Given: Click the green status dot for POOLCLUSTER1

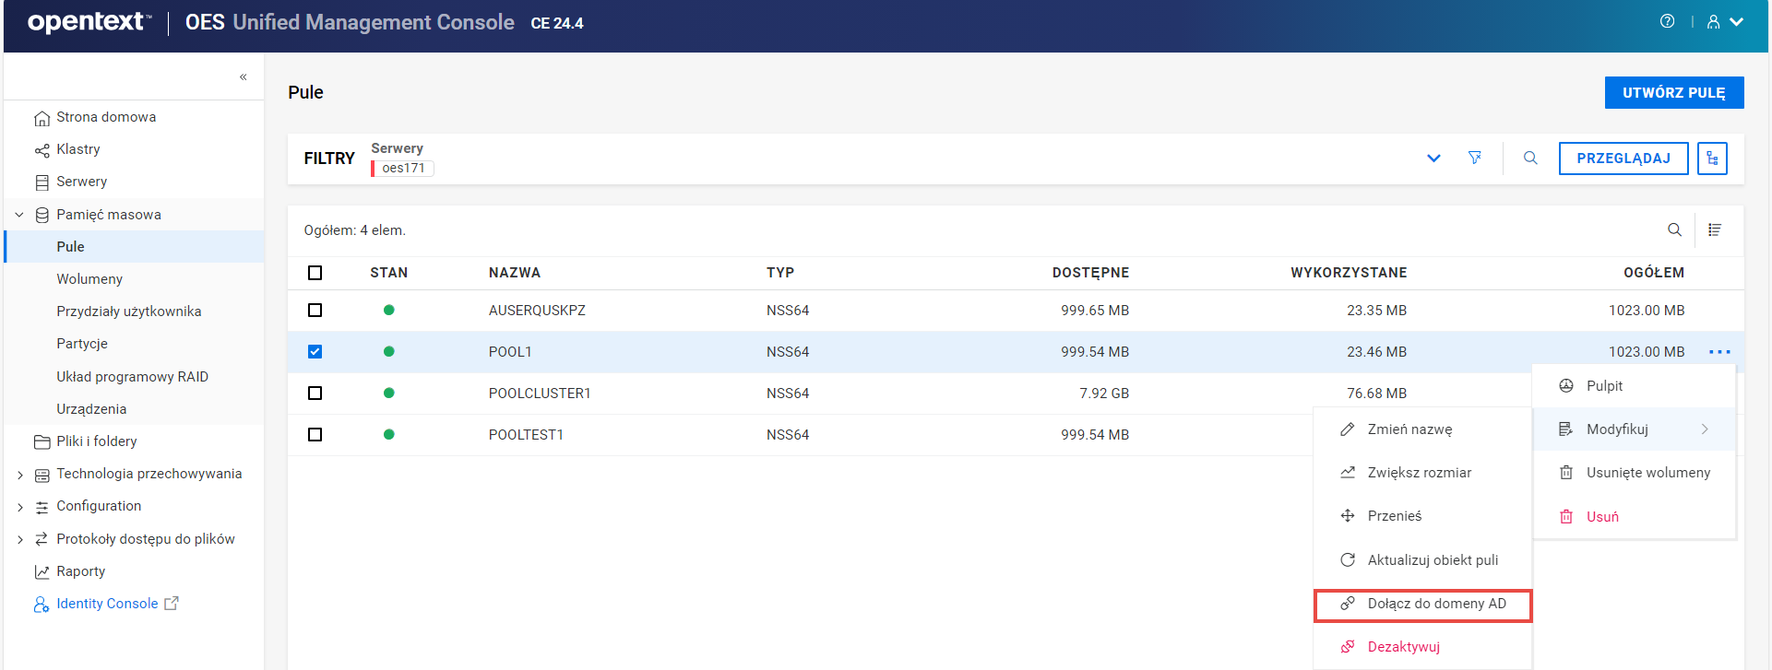Looking at the screenshot, I should 389,393.
